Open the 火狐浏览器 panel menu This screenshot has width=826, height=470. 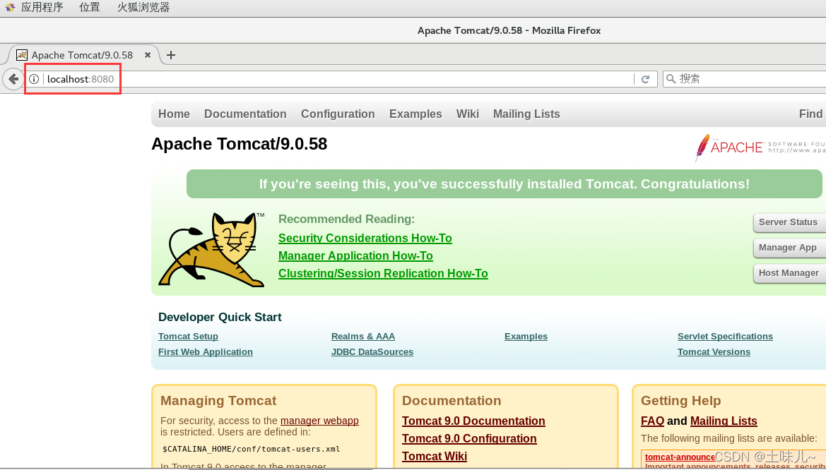point(143,7)
